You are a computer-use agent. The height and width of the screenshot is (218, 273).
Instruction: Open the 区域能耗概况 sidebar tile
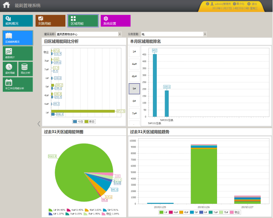18,38
